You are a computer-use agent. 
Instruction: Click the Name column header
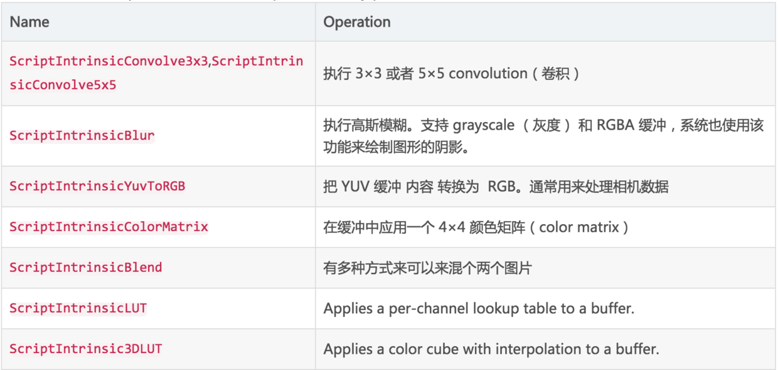point(29,22)
